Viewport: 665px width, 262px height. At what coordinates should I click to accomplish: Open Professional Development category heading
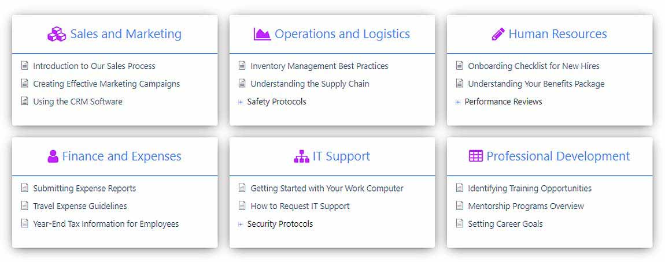pos(558,156)
